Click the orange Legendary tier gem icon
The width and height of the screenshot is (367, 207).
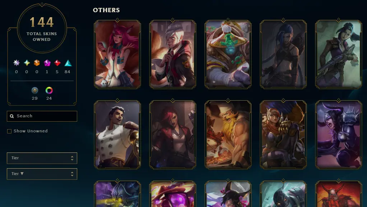tap(37, 63)
